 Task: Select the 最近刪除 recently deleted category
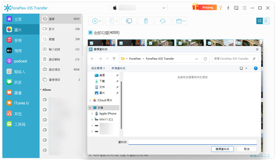coord(61,59)
